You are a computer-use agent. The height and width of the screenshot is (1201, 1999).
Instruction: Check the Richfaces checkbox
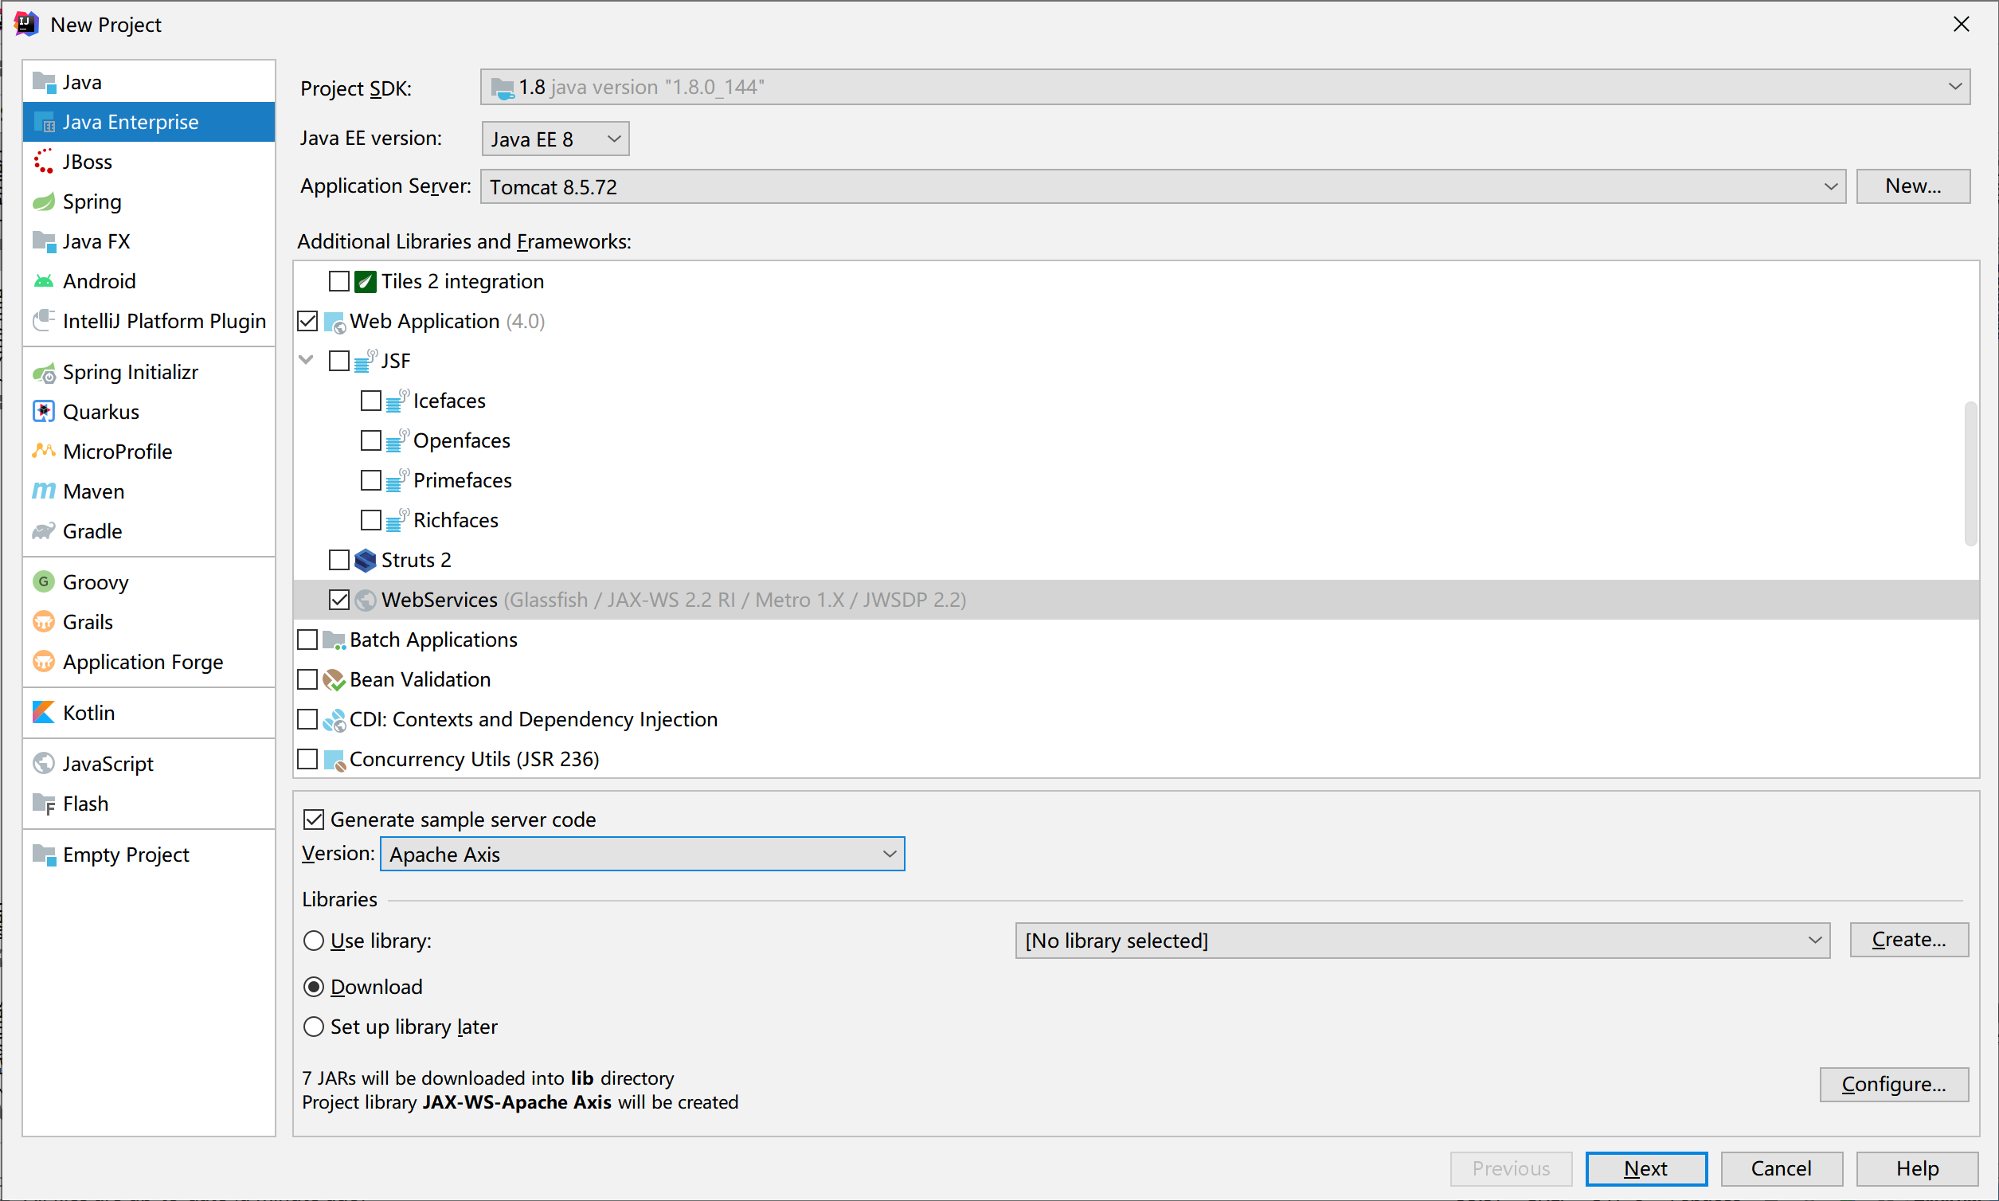coord(370,520)
